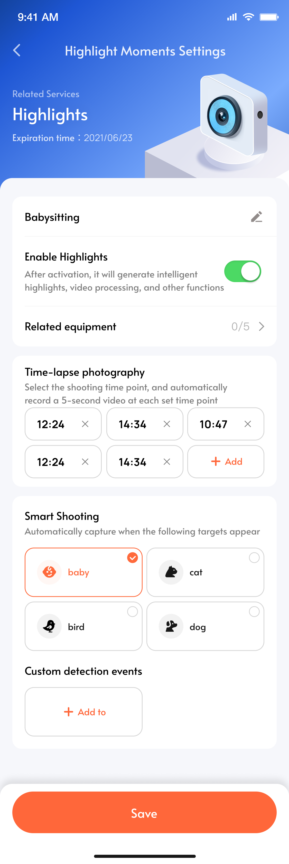The height and width of the screenshot is (864, 289).
Task: Click the cat silhouette icon
Action: tap(171, 572)
